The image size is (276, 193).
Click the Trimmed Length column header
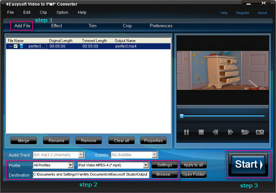pos(96,40)
